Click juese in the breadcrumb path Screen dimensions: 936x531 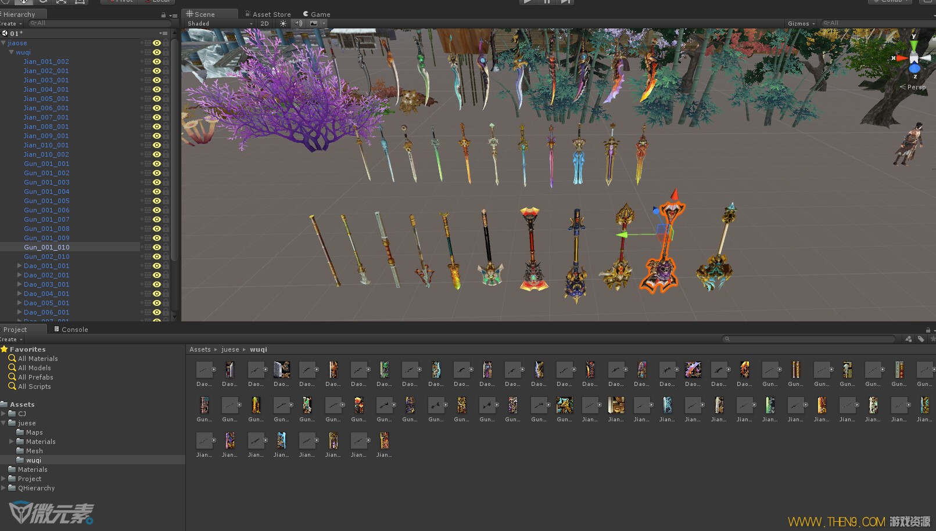point(230,349)
